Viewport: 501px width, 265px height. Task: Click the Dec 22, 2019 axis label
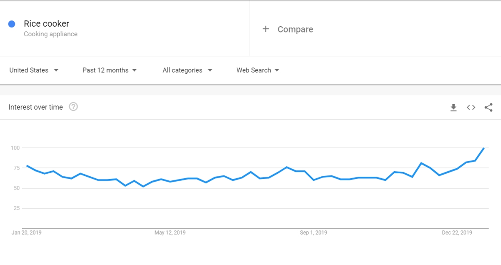457,232
